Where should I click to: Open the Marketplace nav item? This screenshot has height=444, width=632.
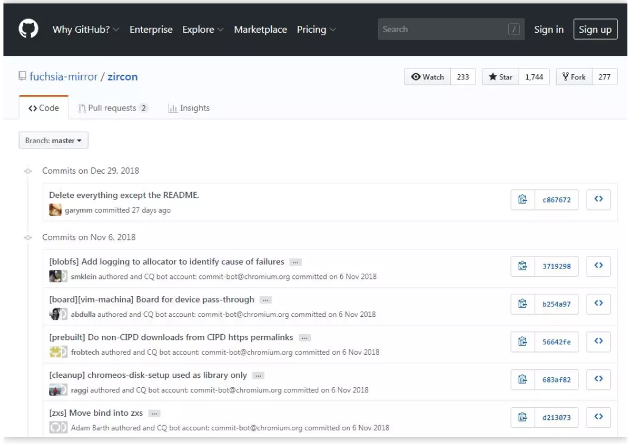[260, 29]
